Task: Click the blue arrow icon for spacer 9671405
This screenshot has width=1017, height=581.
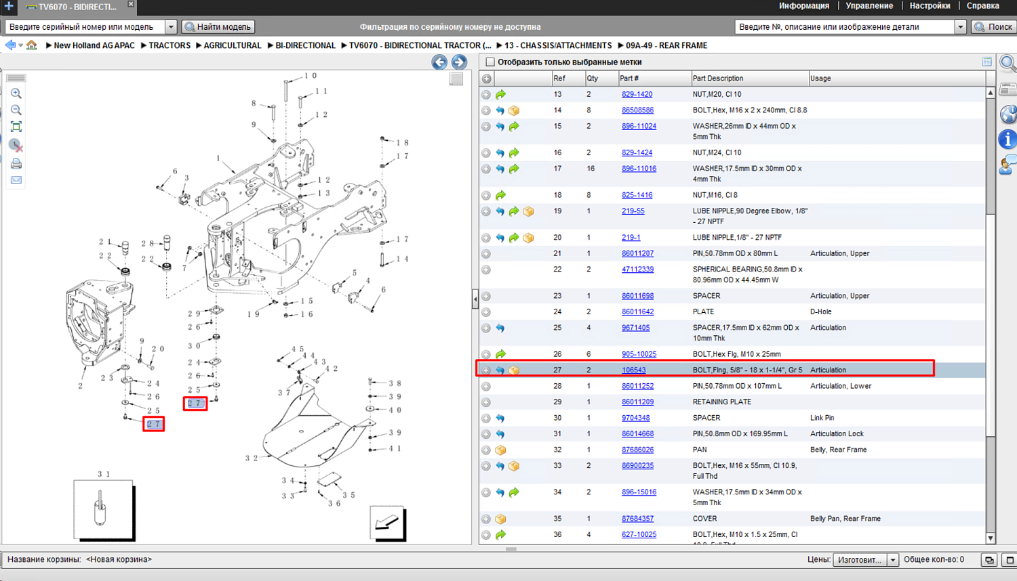Action: click(500, 328)
